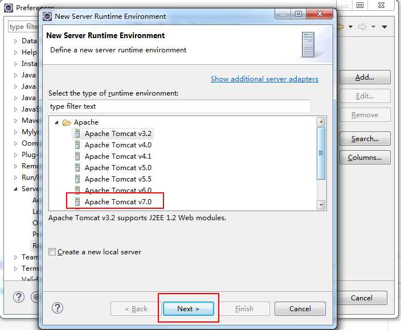
Task: Click the Apache Tomcat v4.0 server icon
Action: tap(77, 145)
